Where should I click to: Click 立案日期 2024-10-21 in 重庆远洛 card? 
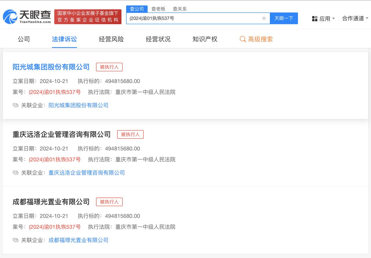pos(54,149)
